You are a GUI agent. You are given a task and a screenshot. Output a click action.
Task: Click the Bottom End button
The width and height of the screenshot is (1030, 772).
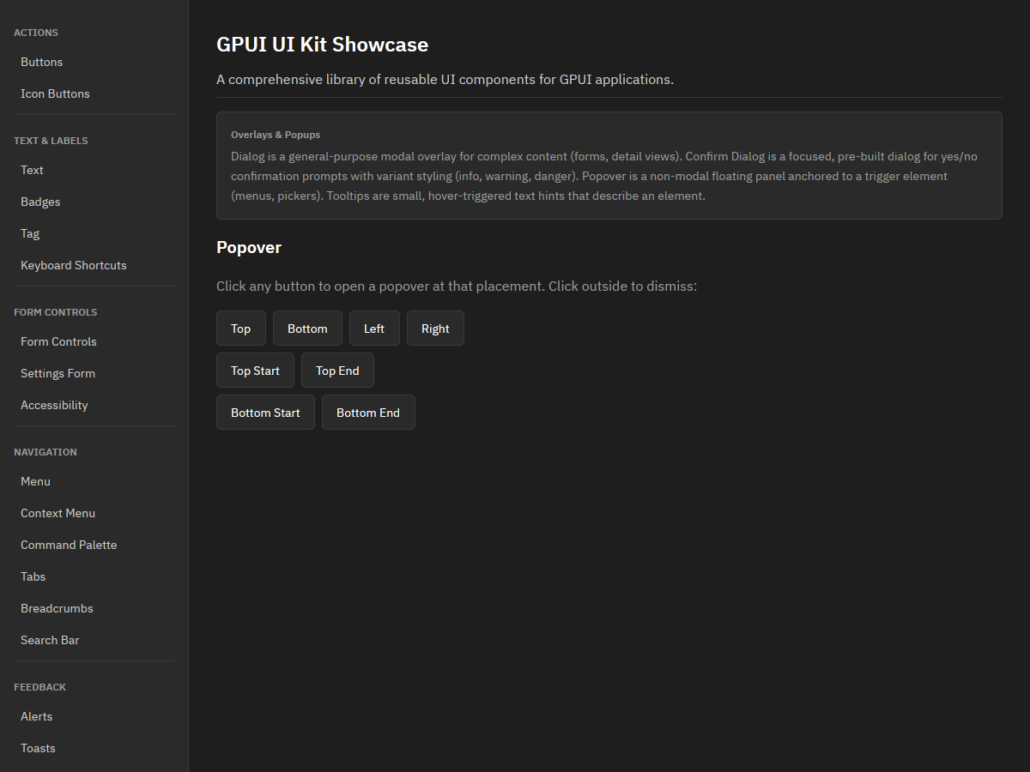pyautogui.click(x=368, y=413)
